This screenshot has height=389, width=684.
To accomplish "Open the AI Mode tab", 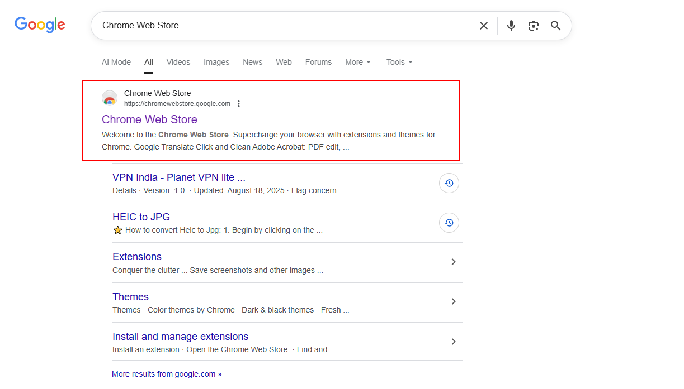I will pyautogui.click(x=116, y=62).
